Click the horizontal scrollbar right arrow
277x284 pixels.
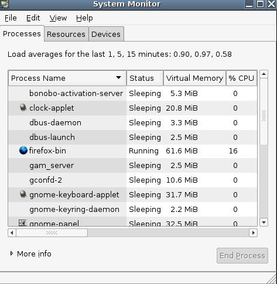coord(254,232)
